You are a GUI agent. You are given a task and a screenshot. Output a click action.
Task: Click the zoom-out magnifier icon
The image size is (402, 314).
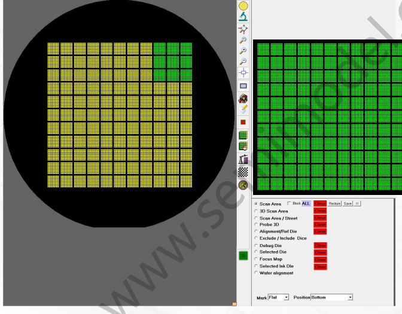pyautogui.click(x=243, y=61)
